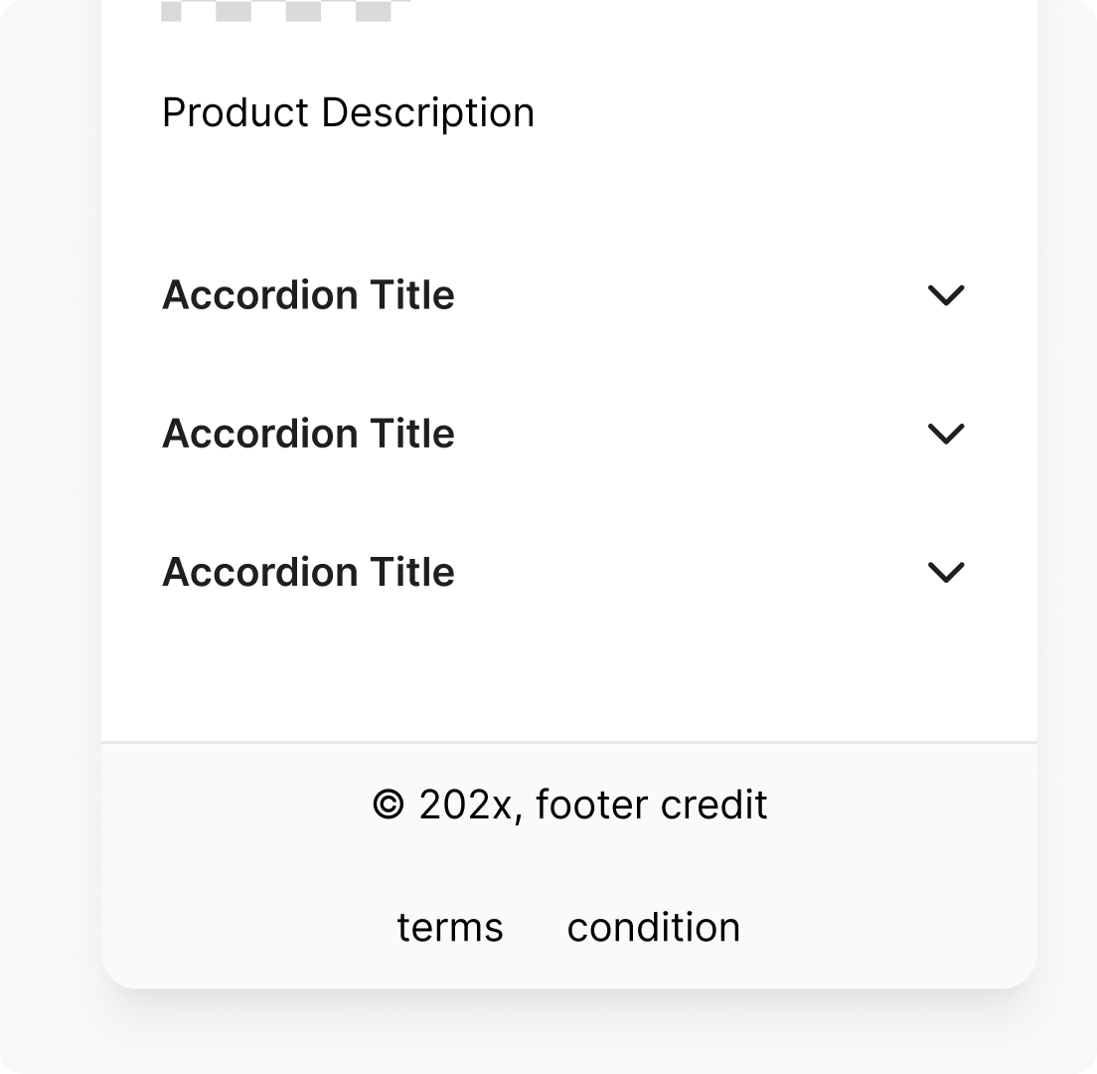1097x1074 pixels.
Task: Open the condition link in footer
Action: pyautogui.click(x=653, y=928)
